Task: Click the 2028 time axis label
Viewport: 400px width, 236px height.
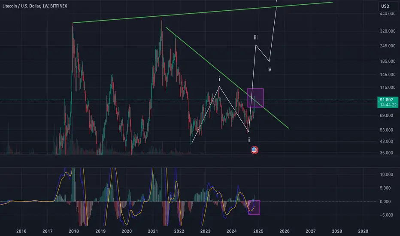Action: click(x=337, y=231)
